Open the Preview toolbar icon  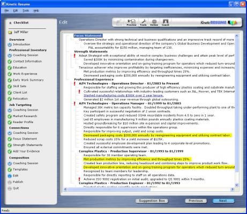tap(131, 22)
